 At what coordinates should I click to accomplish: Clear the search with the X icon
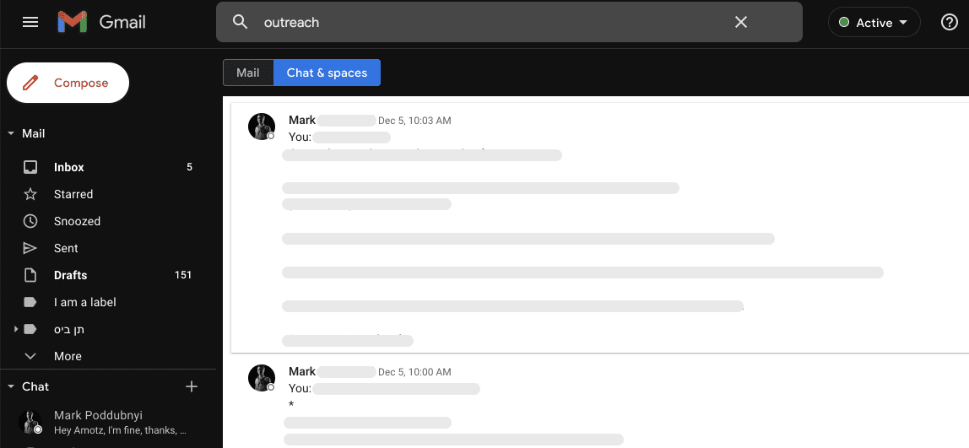pyautogui.click(x=741, y=22)
